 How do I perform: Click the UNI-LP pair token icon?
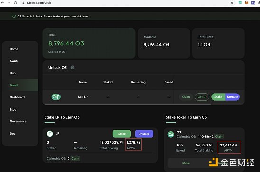(x=56, y=97)
